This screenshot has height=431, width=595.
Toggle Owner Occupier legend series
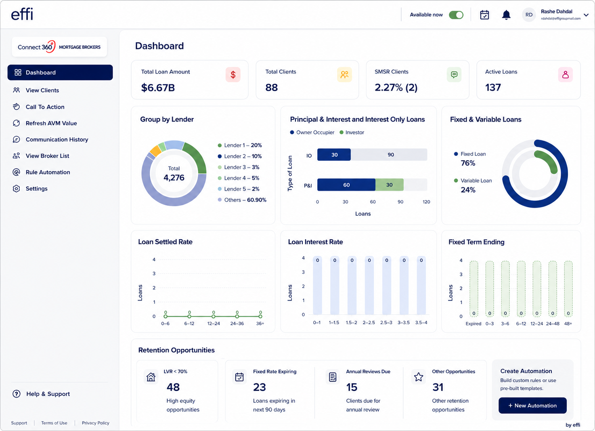pyautogui.click(x=312, y=132)
